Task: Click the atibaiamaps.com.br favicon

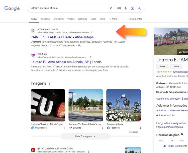Action: click(33, 31)
